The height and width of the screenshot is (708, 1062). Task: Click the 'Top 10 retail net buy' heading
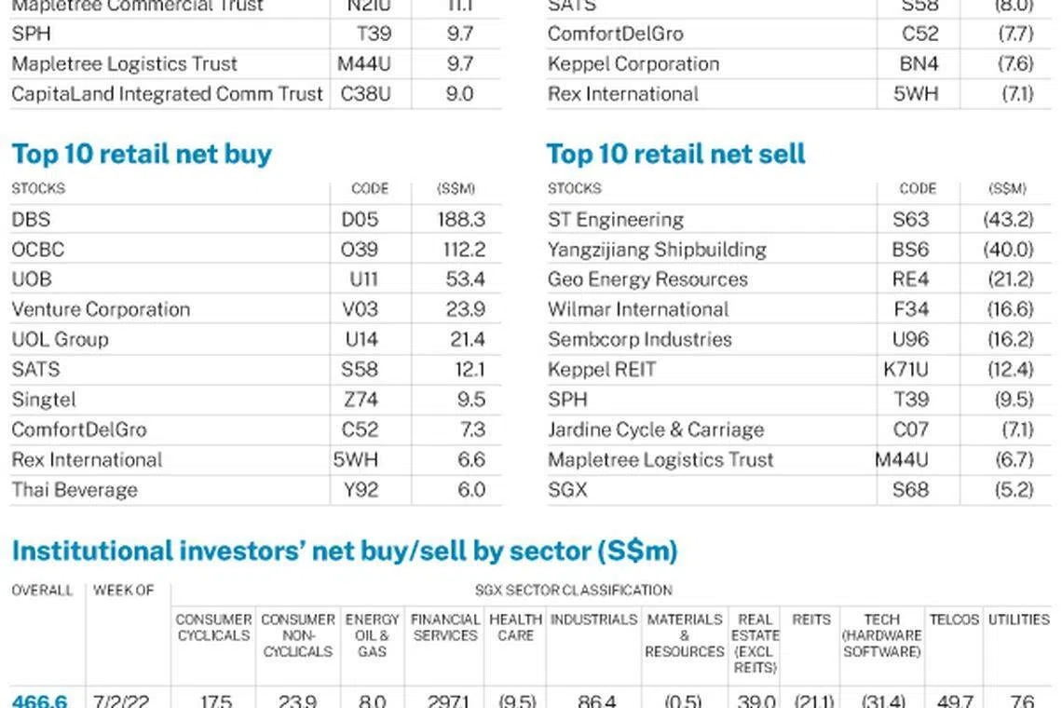[142, 154]
